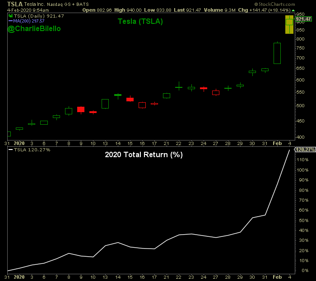The image size is (316, 281).
Task: Click the green up-arrow next to Chg value
Action: click(x=293, y=10)
